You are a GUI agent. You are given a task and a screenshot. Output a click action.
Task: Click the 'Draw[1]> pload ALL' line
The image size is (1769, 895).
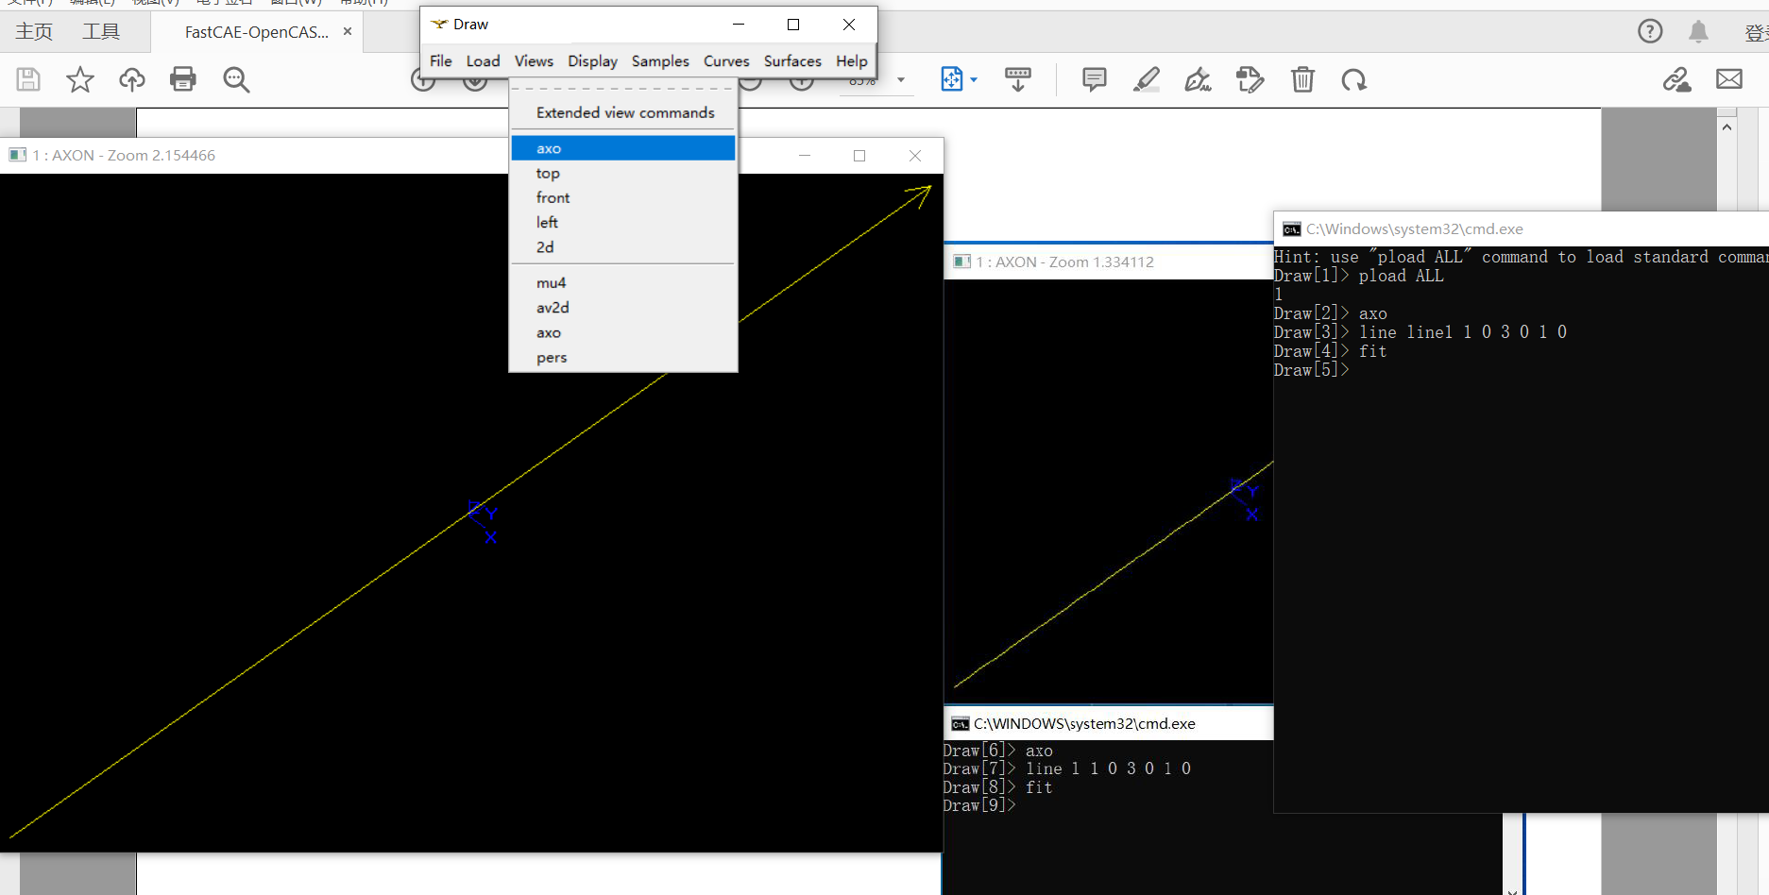(1359, 276)
